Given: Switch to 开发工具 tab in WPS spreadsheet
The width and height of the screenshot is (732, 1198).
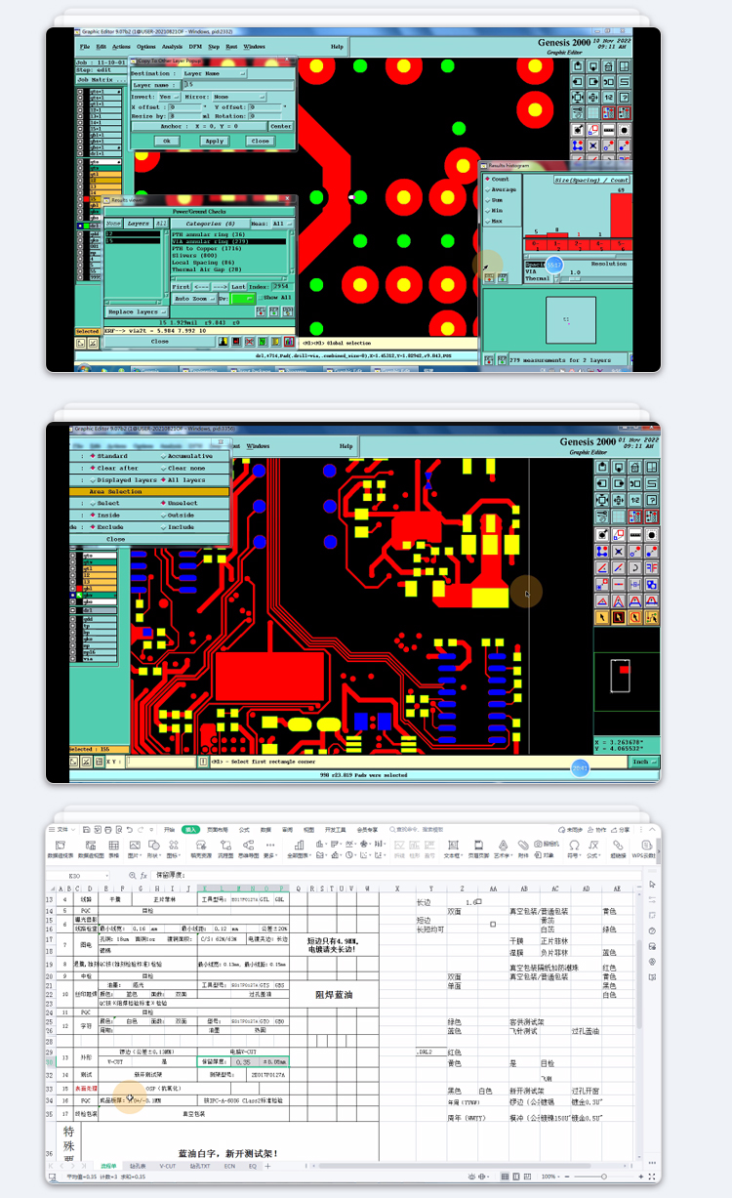Looking at the screenshot, I should pos(335,829).
